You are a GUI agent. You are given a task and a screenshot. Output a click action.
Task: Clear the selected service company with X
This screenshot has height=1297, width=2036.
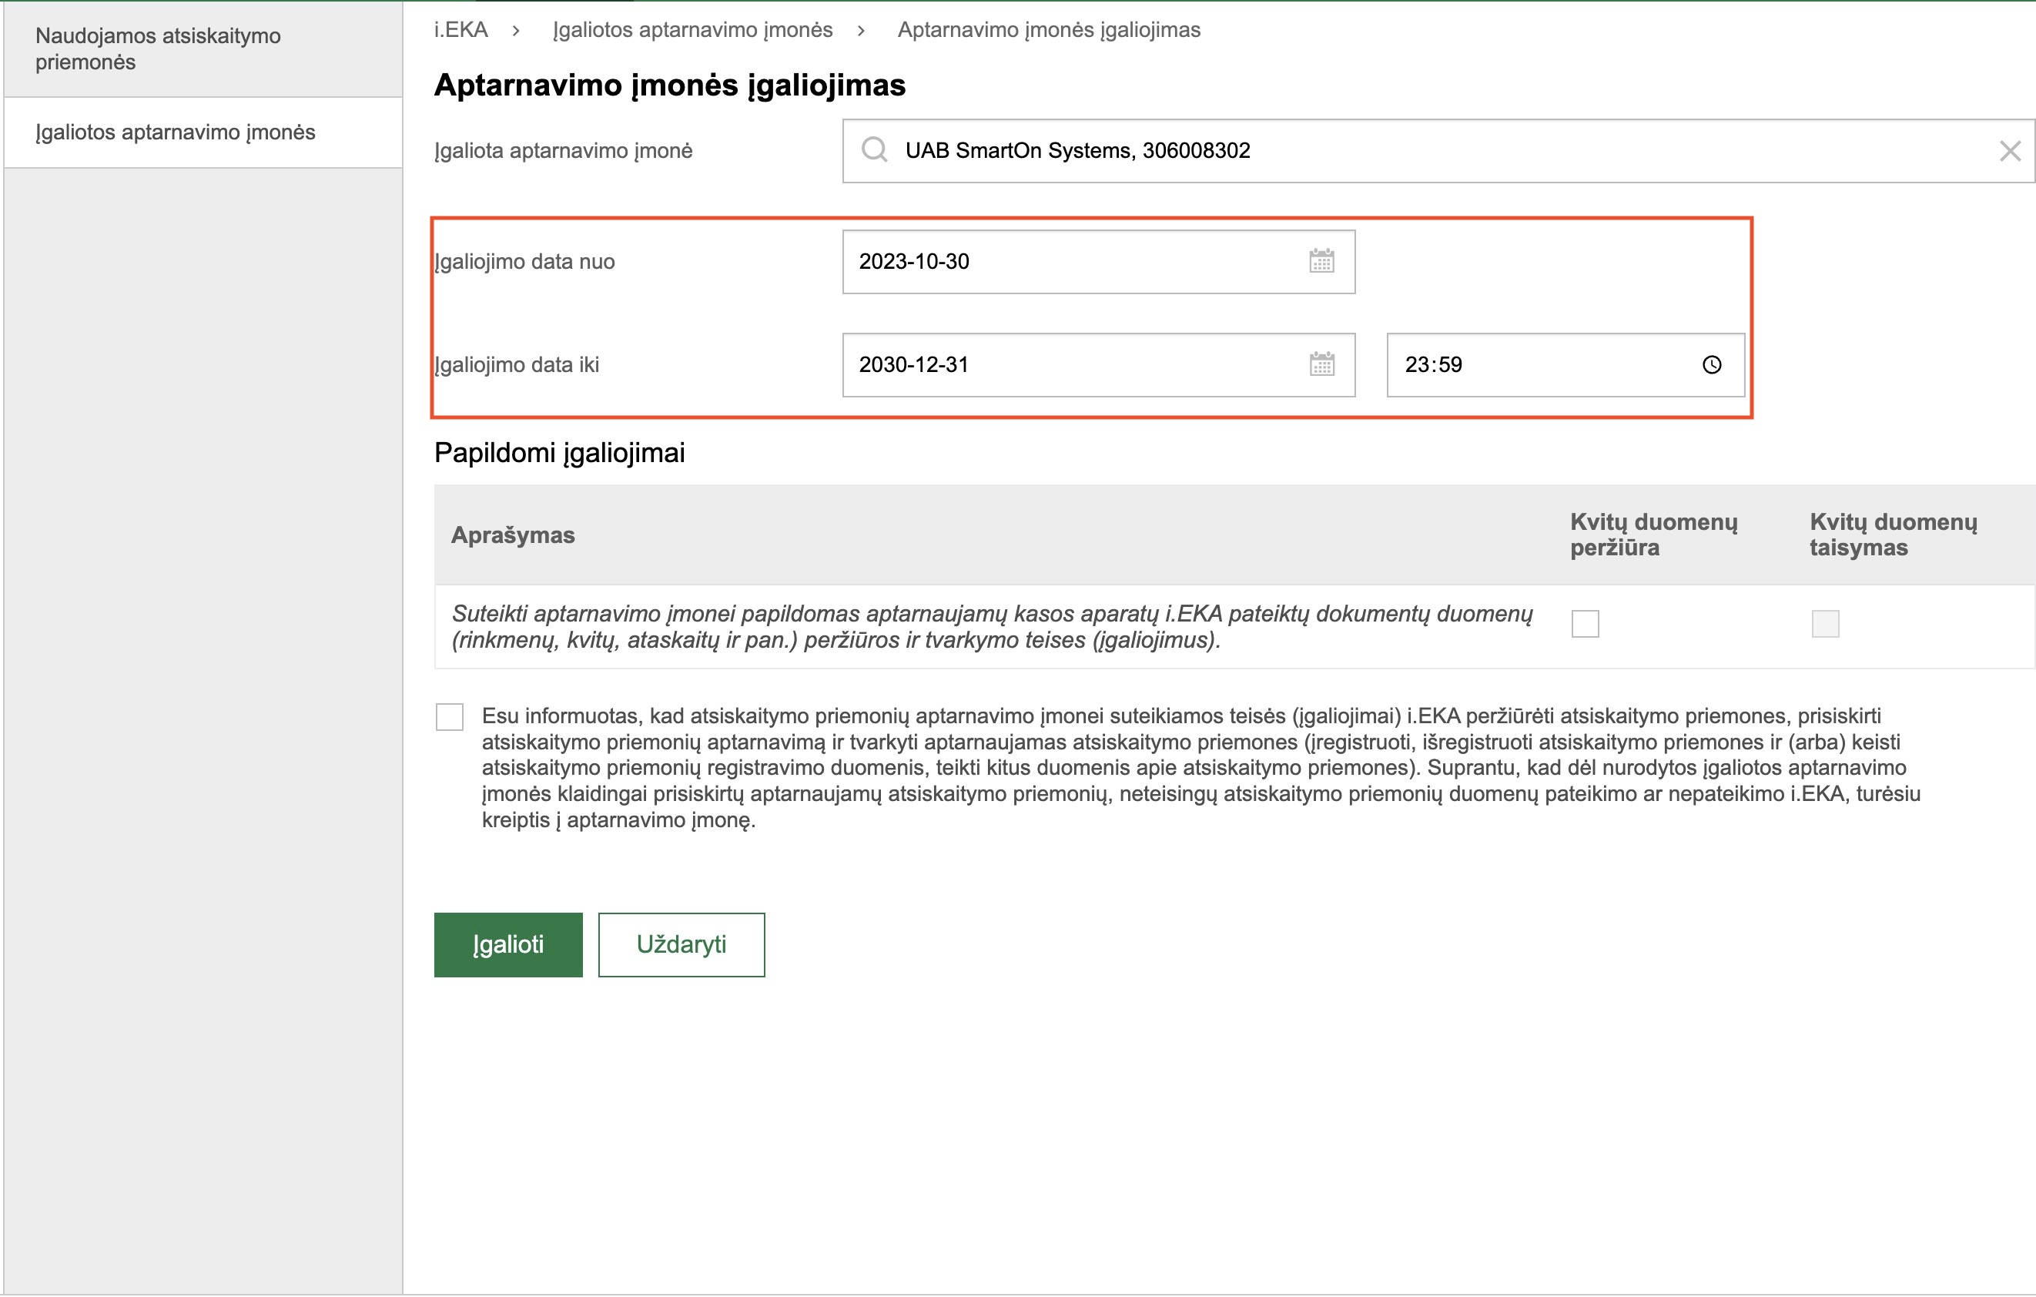pos(2009,152)
